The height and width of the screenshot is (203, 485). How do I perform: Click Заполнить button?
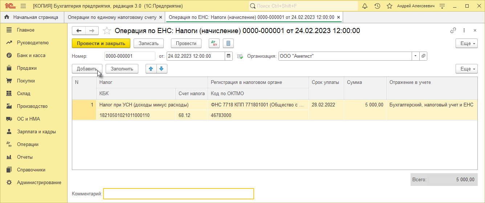click(x=122, y=69)
